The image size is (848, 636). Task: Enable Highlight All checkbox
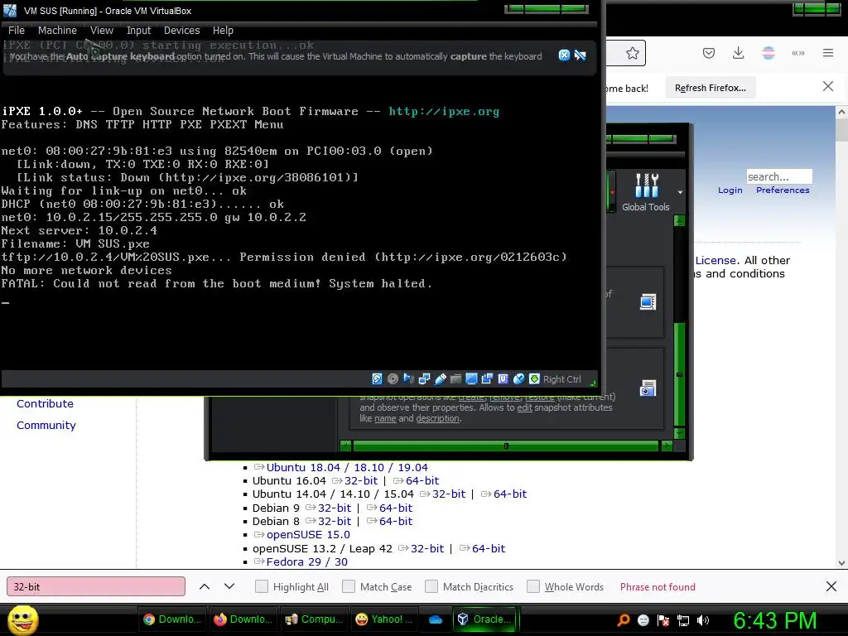coord(261,587)
